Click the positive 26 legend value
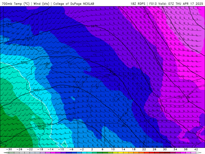Viewport: 205px width, 154px height. click(x=155, y=149)
